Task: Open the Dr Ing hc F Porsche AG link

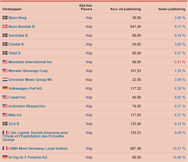Action: pos(28,157)
